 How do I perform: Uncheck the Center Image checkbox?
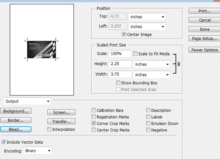tap(124, 35)
